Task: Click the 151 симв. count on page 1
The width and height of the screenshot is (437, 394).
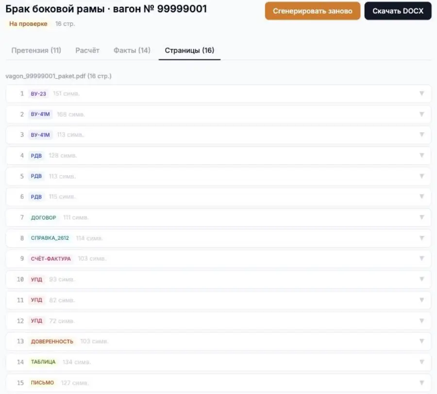Action: pyautogui.click(x=67, y=93)
